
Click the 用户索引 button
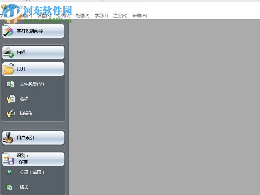pyautogui.click(x=33, y=138)
